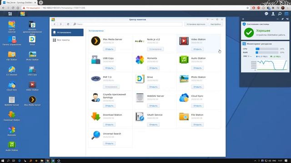Viewport: 291px width, 163px height.
Task: Click Открыть under Download Station package
Action: pyautogui.click(x=109, y=125)
